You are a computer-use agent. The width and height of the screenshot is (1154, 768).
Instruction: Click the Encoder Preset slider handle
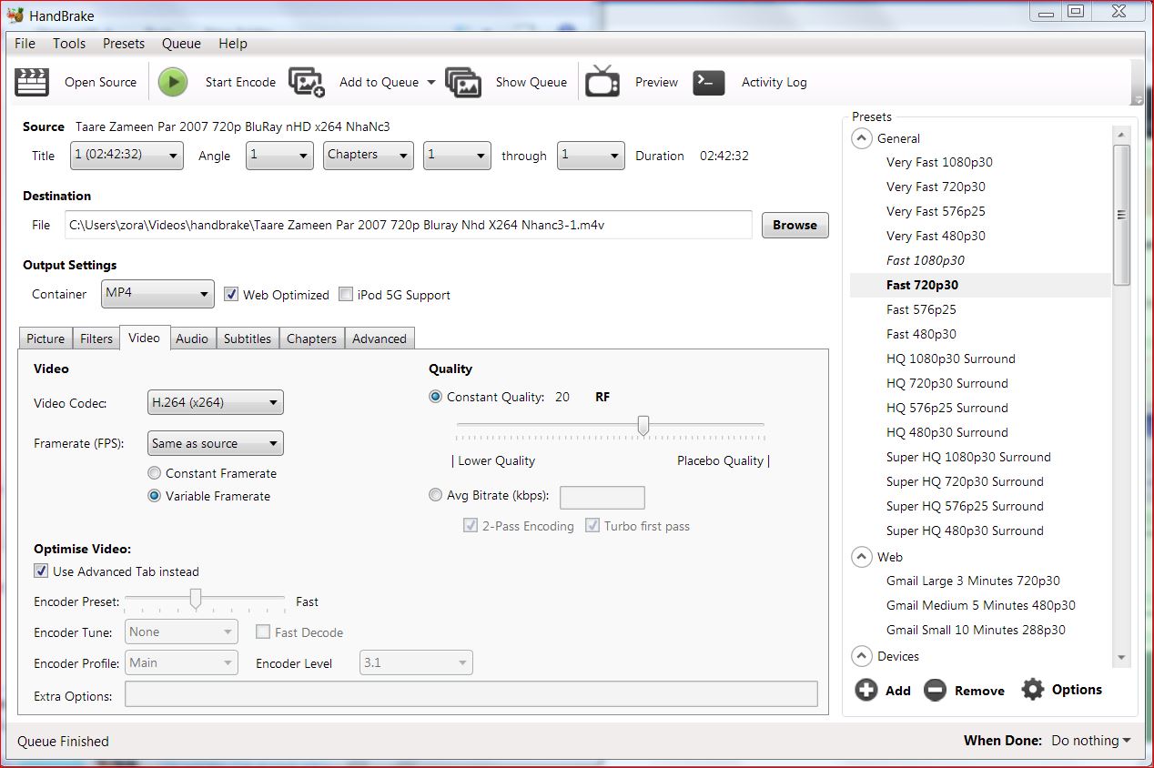tap(195, 598)
